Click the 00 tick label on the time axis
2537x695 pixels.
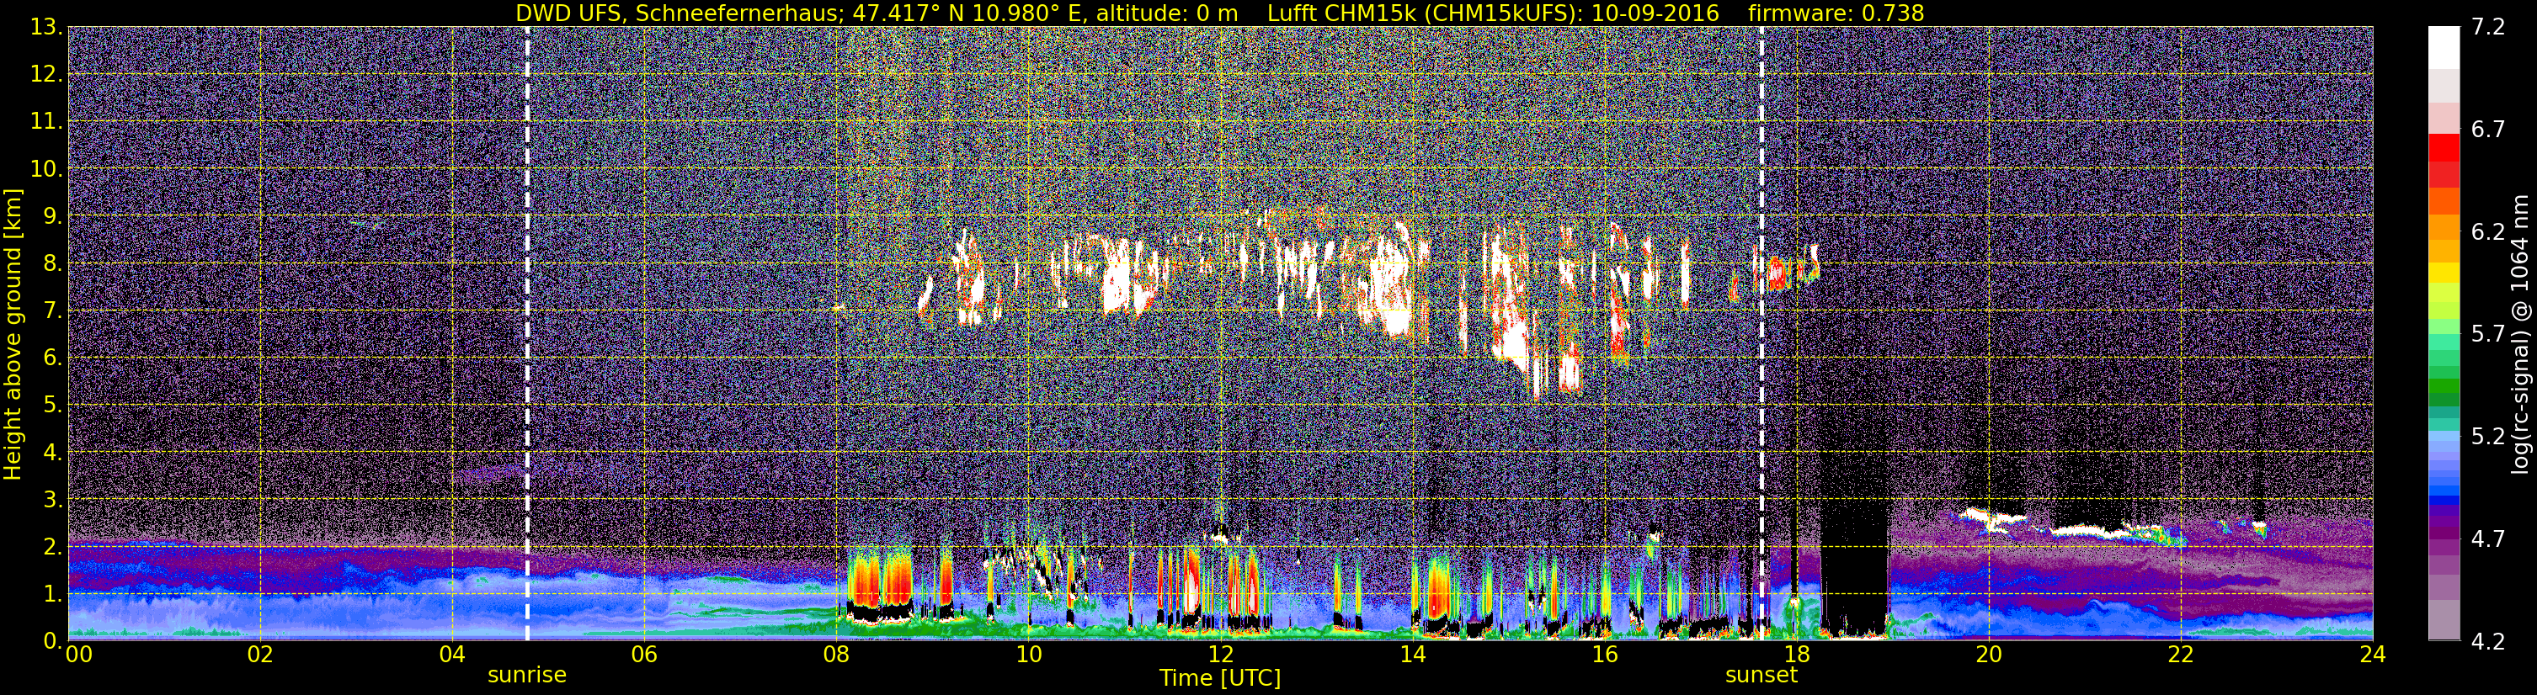(x=79, y=655)
